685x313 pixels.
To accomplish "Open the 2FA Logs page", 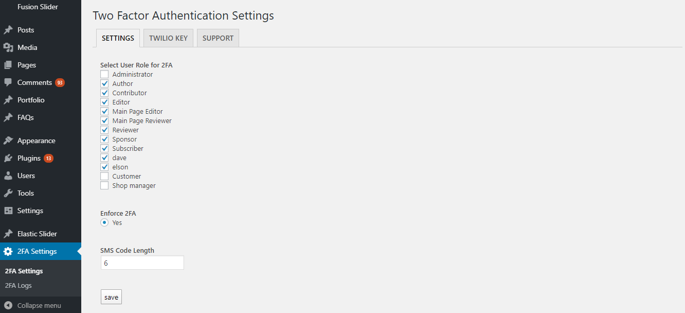I will tap(17, 285).
